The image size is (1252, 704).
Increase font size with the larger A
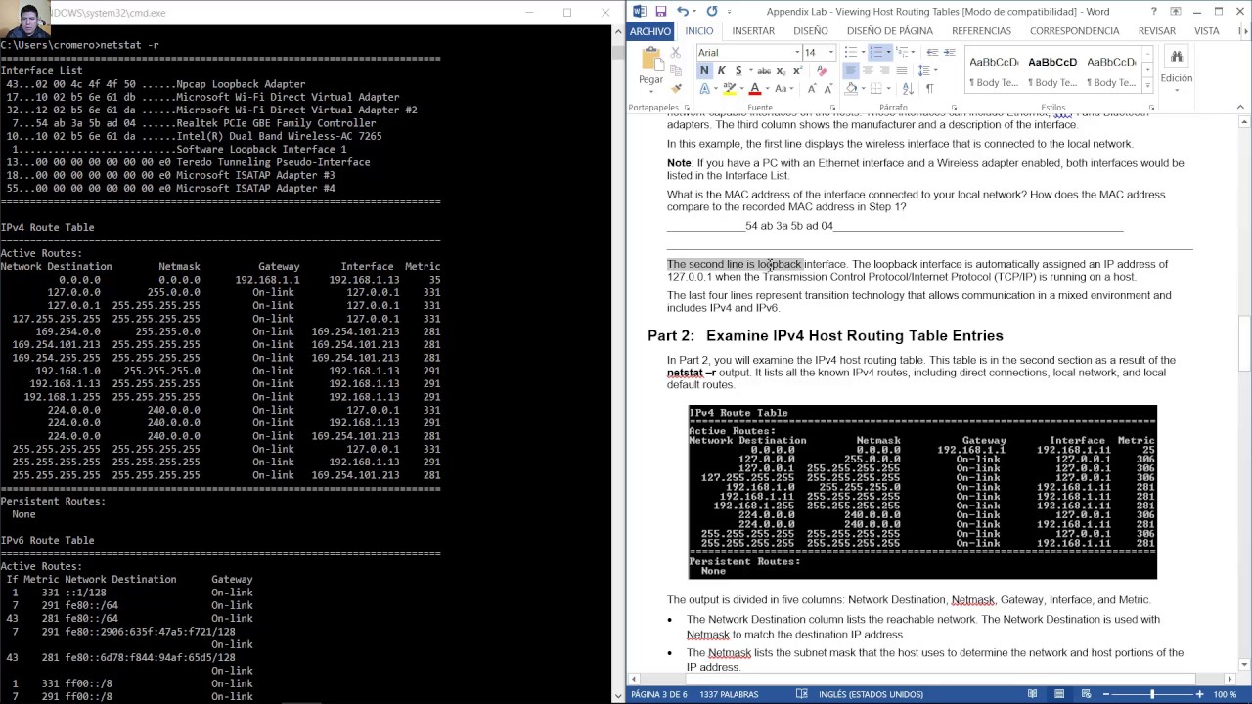tap(812, 89)
